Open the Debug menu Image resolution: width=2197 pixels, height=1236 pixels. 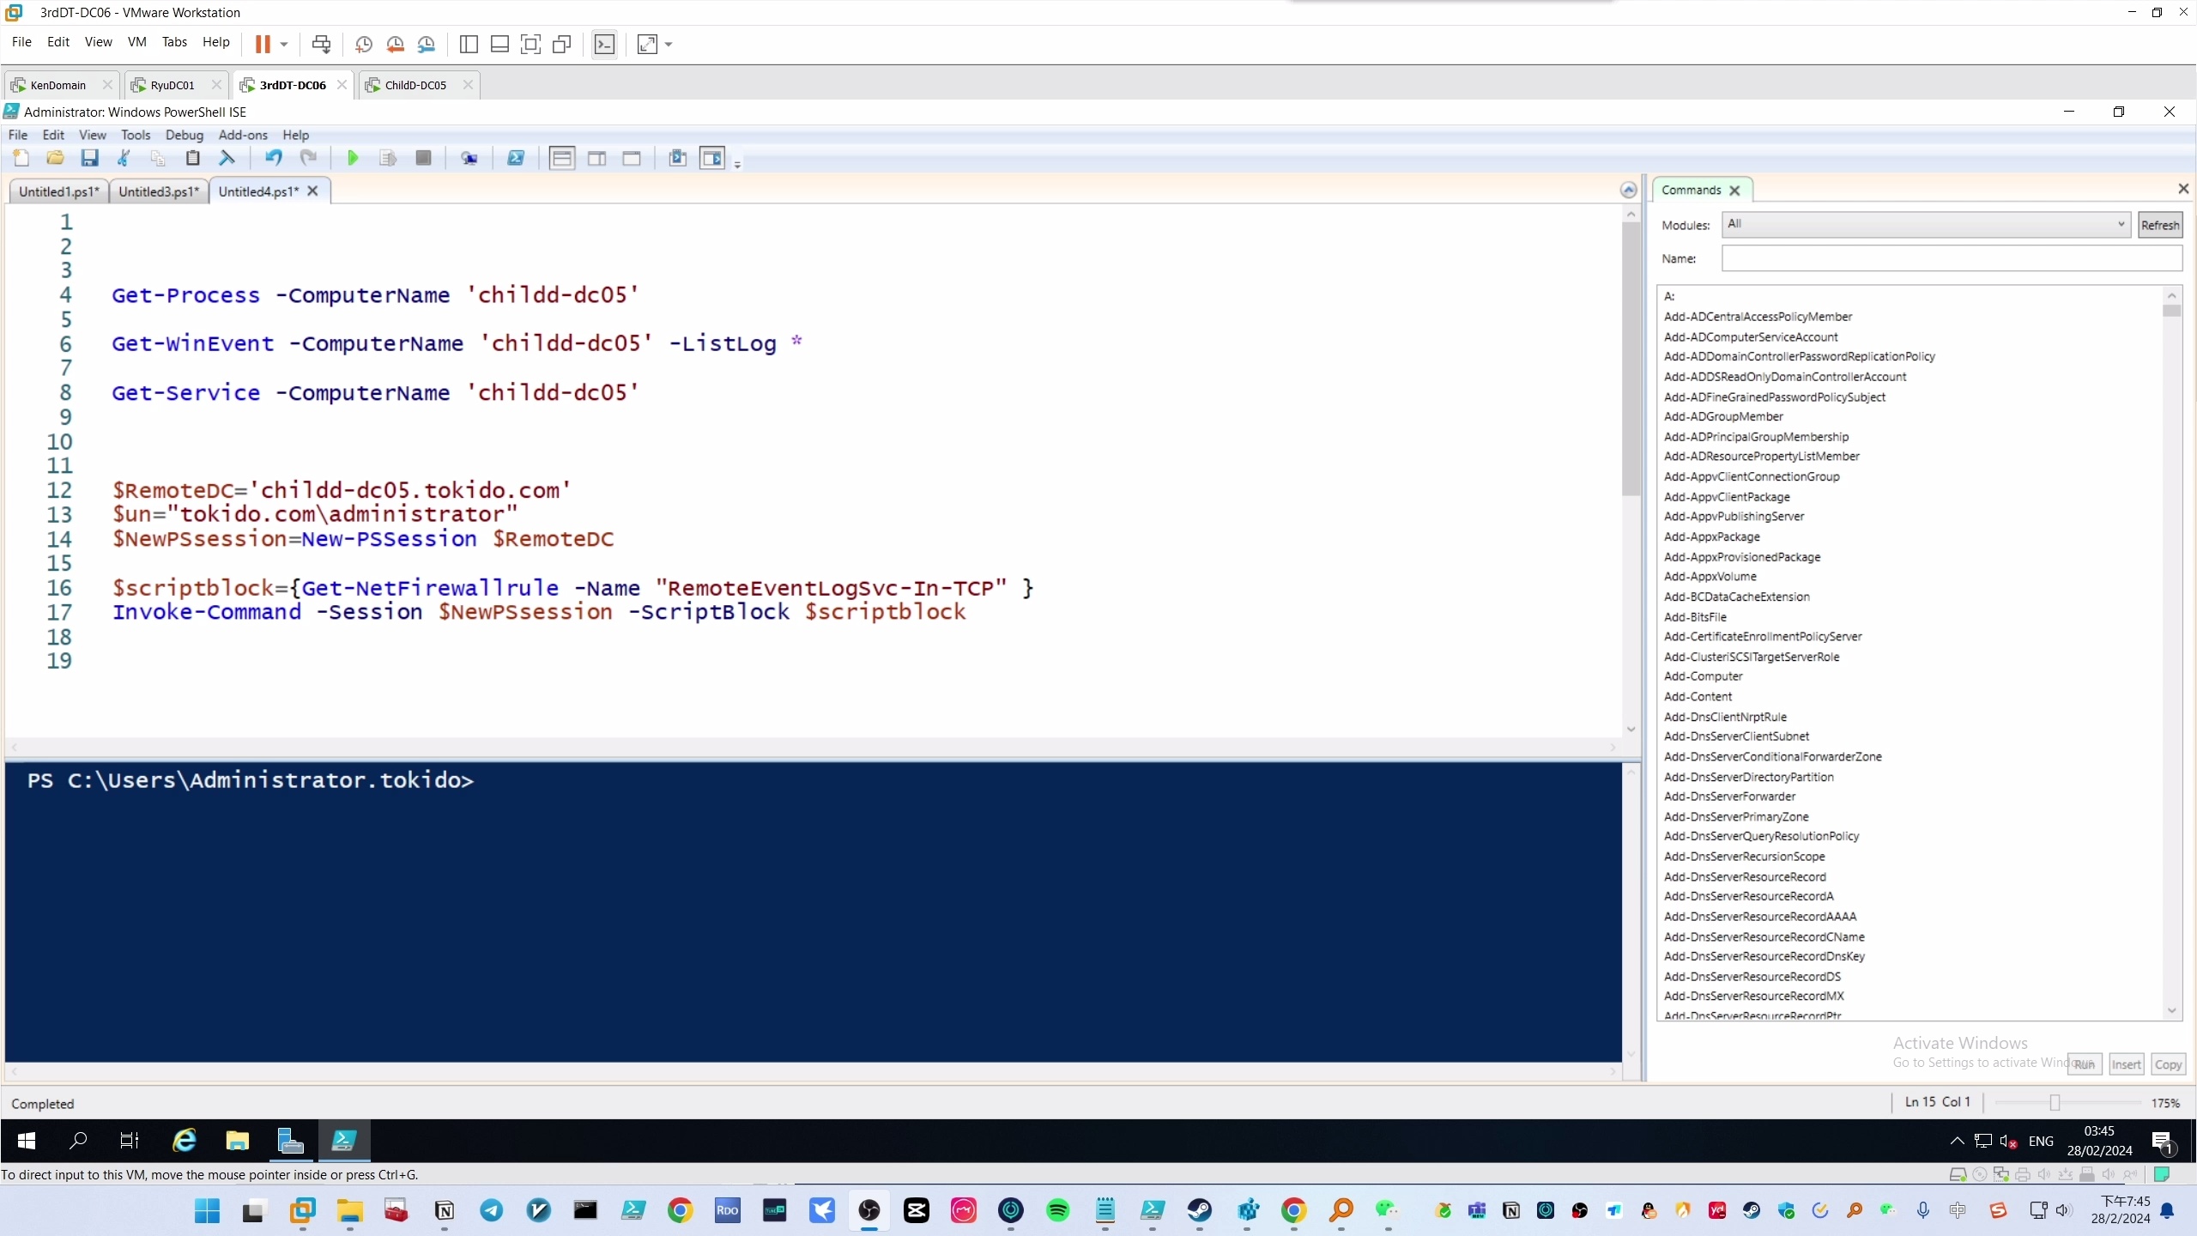pyautogui.click(x=184, y=135)
